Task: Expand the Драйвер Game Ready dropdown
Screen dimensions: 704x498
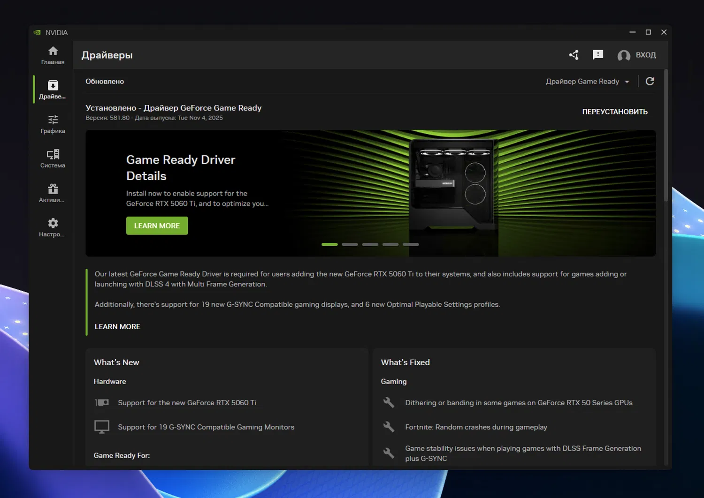Action: (x=588, y=81)
